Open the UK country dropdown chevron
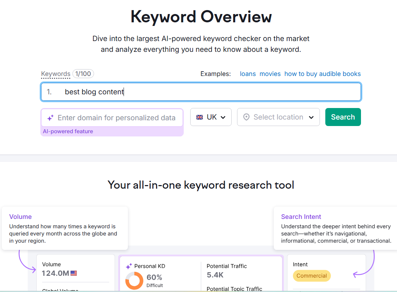 223,117
